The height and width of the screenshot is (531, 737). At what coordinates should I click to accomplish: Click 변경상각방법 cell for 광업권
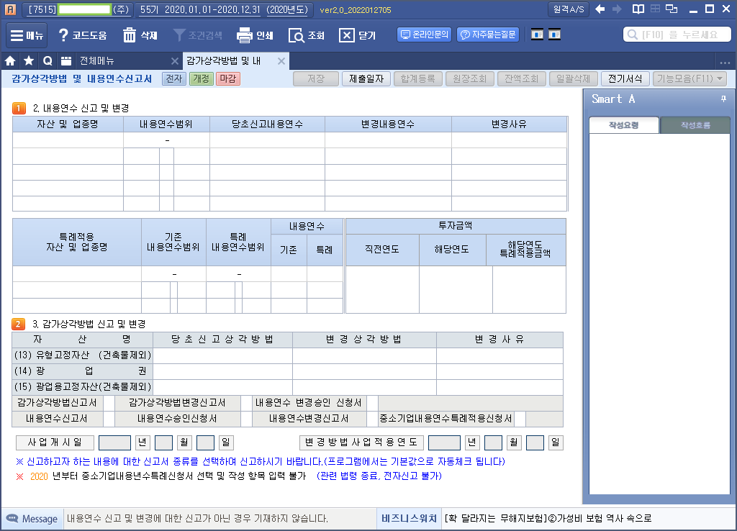point(364,371)
